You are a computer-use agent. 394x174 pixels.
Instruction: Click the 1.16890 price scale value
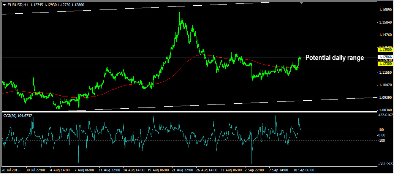point(385,10)
